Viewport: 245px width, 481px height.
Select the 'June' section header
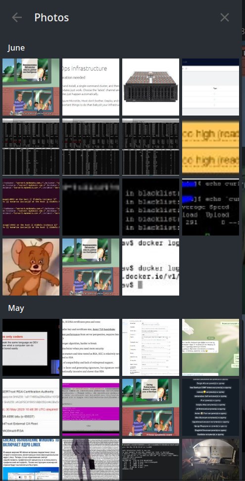pyautogui.click(x=16, y=48)
